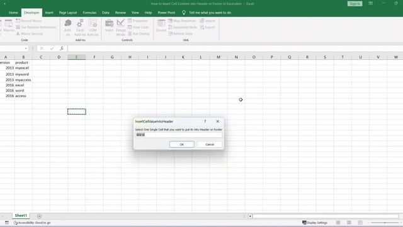Add a new sheet with plus button
This screenshot has height=227, width=403.
(x=39, y=216)
